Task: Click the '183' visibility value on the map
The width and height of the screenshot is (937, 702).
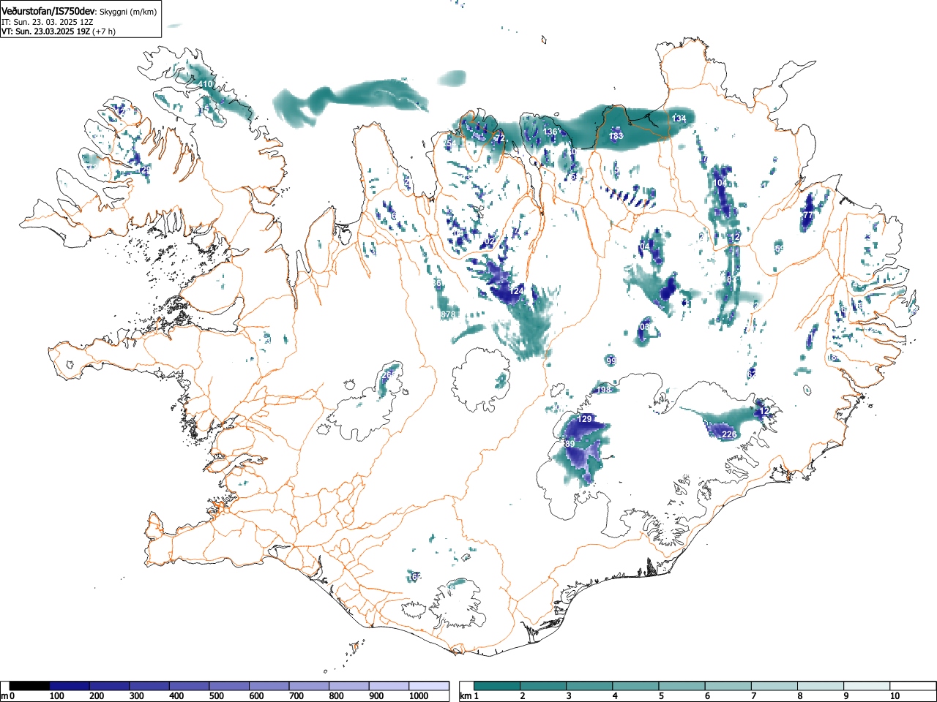Action: [x=616, y=136]
